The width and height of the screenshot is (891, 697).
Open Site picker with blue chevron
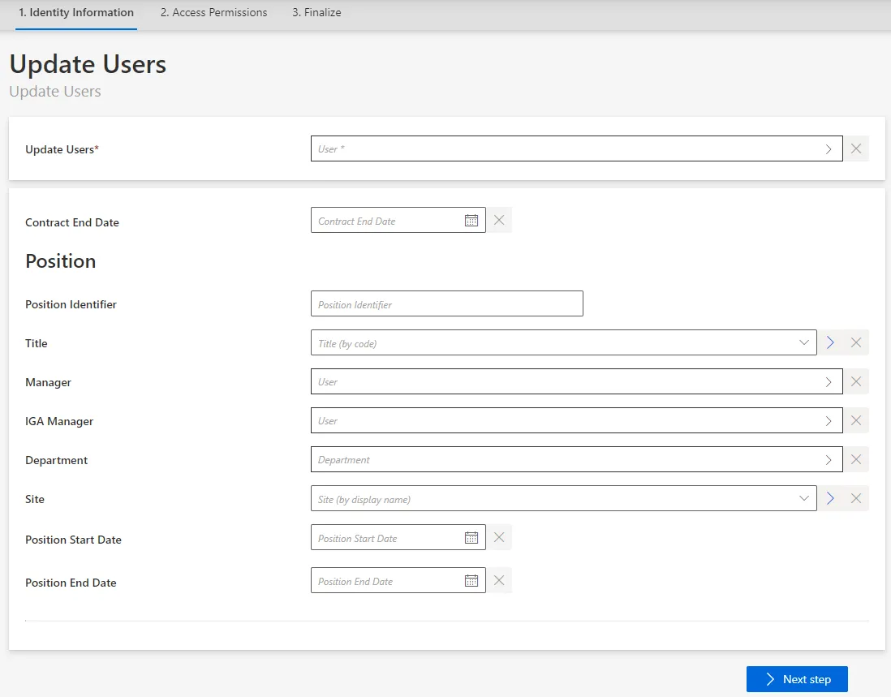point(830,498)
